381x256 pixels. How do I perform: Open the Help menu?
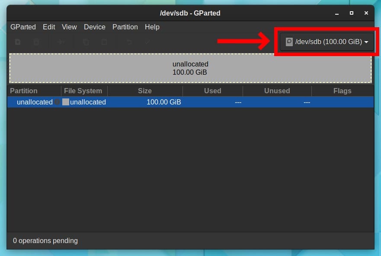click(x=152, y=27)
